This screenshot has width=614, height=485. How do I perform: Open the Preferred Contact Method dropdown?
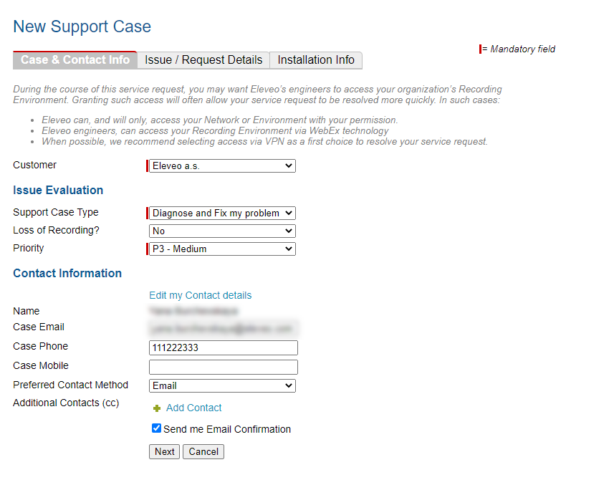tap(222, 385)
